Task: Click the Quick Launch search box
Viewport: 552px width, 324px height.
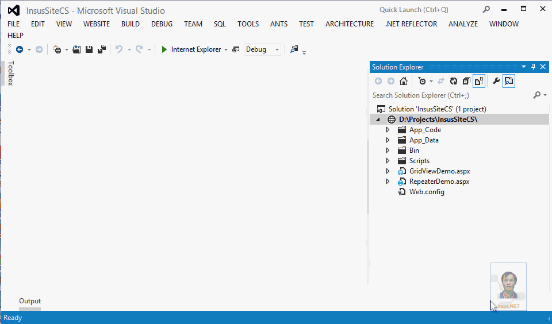Action: click(429, 10)
